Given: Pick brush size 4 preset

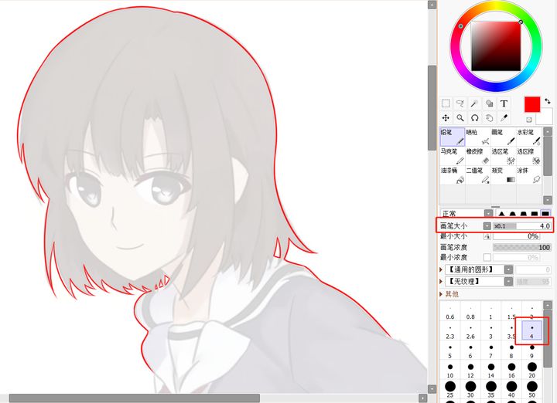Looking at the screenshot, I should pyautogui.click(x=531, y=331).
